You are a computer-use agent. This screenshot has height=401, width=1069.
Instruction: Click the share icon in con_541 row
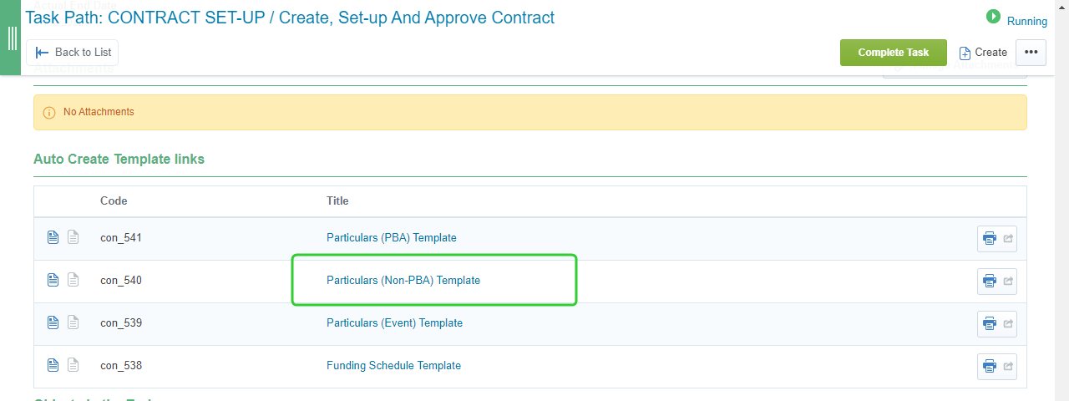[1008, 238]
